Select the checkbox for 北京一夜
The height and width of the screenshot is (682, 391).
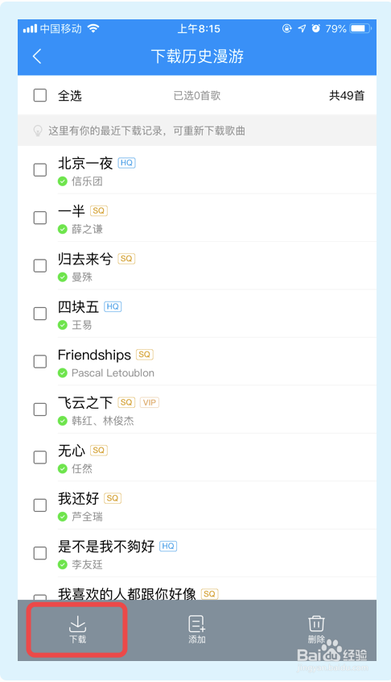[x=40, y=170]
